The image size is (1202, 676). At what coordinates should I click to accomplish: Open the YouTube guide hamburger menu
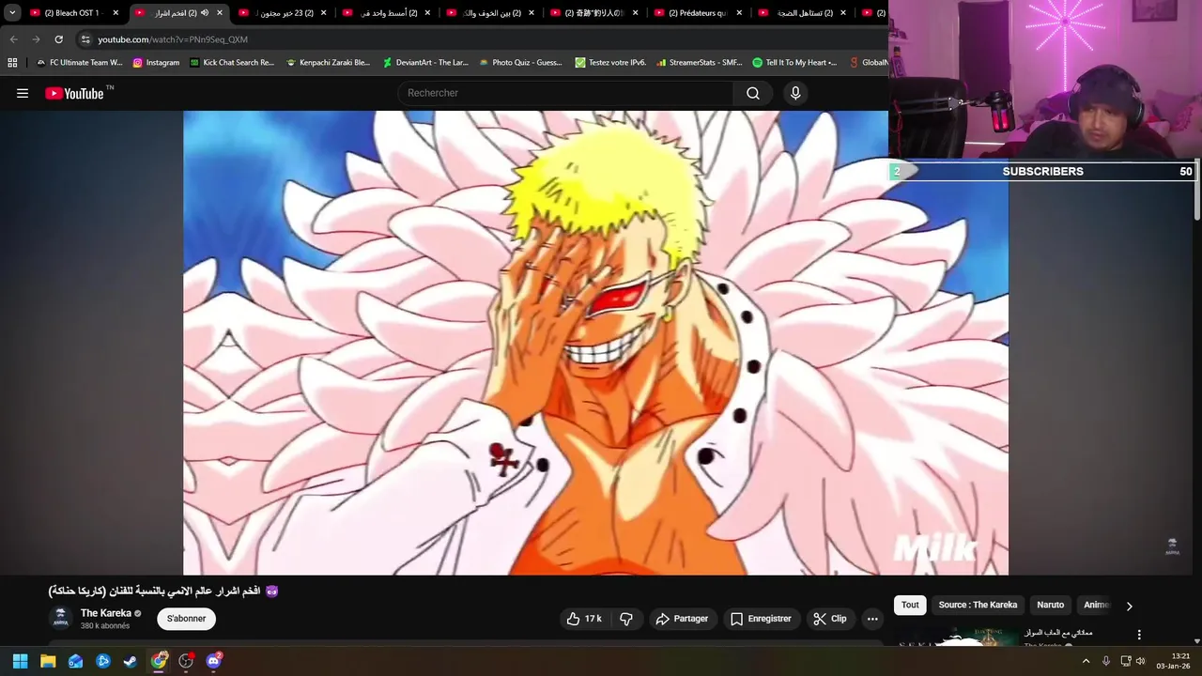(x=23, y=93)
